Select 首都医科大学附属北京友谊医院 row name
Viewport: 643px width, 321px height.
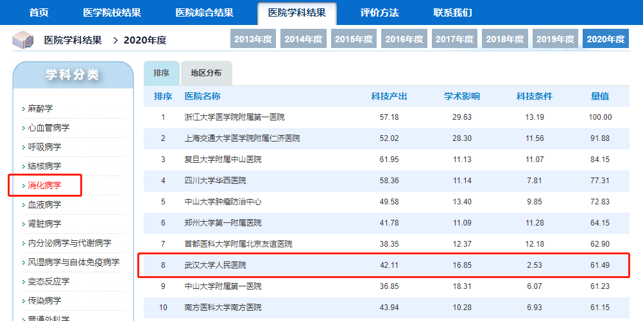click(239, 244)
